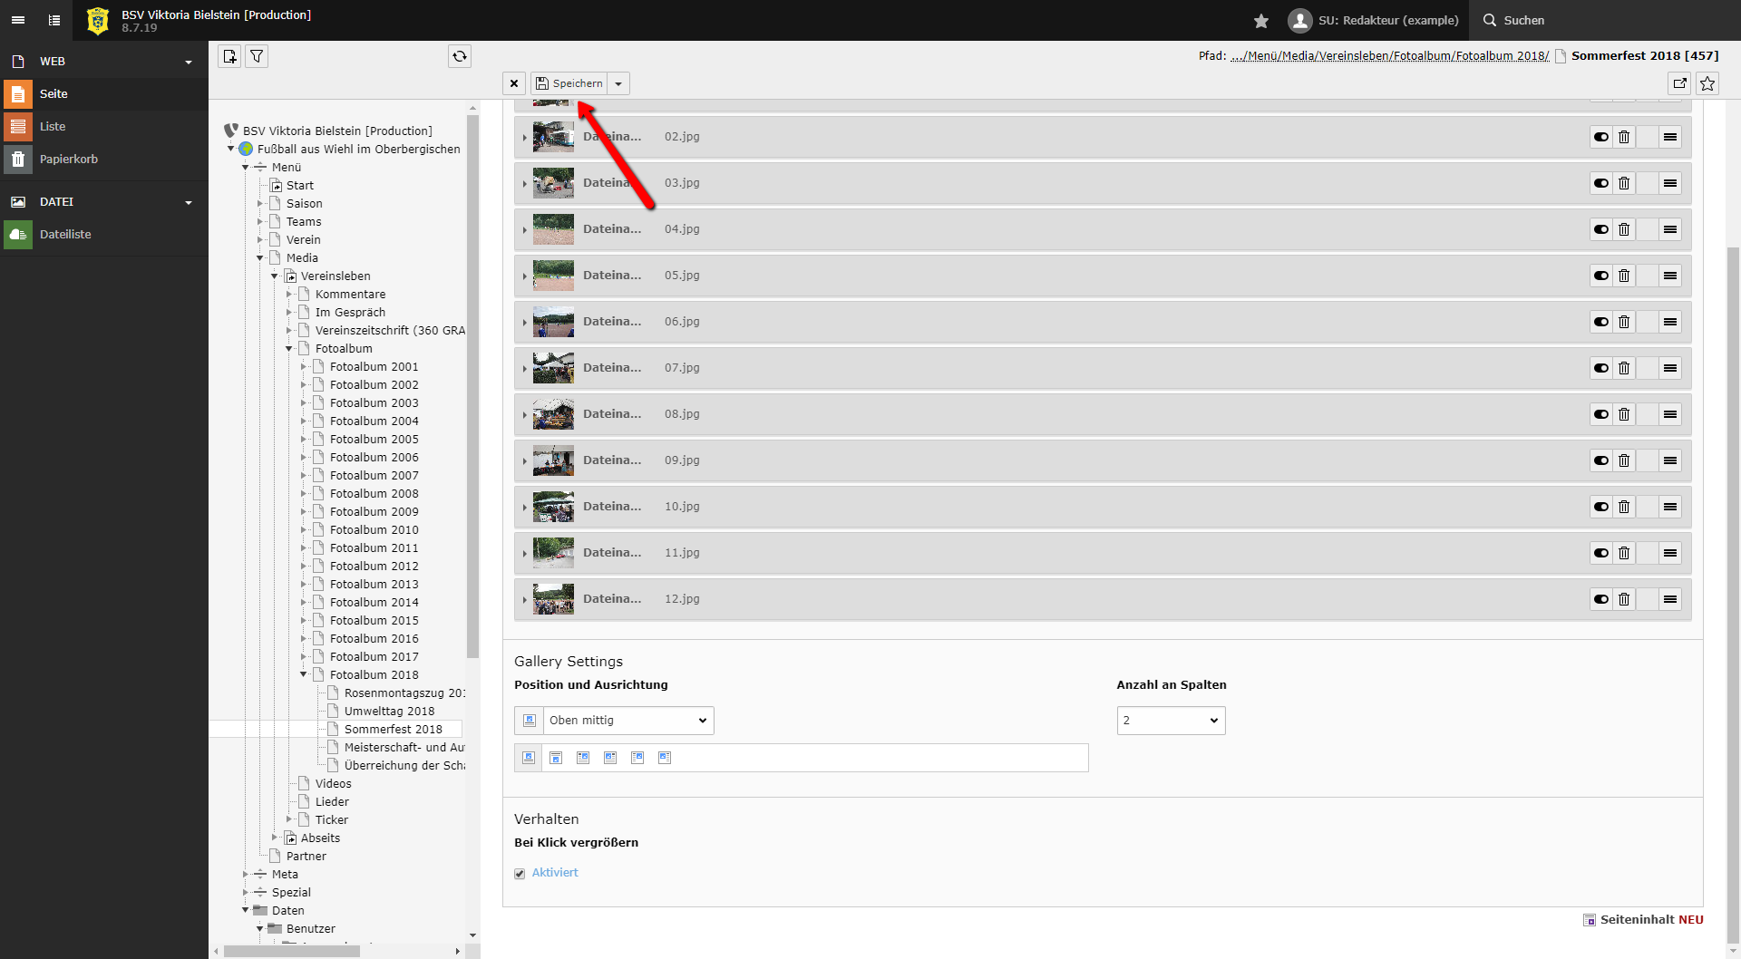Bookmark this page with the star icon

(1707, 83)
